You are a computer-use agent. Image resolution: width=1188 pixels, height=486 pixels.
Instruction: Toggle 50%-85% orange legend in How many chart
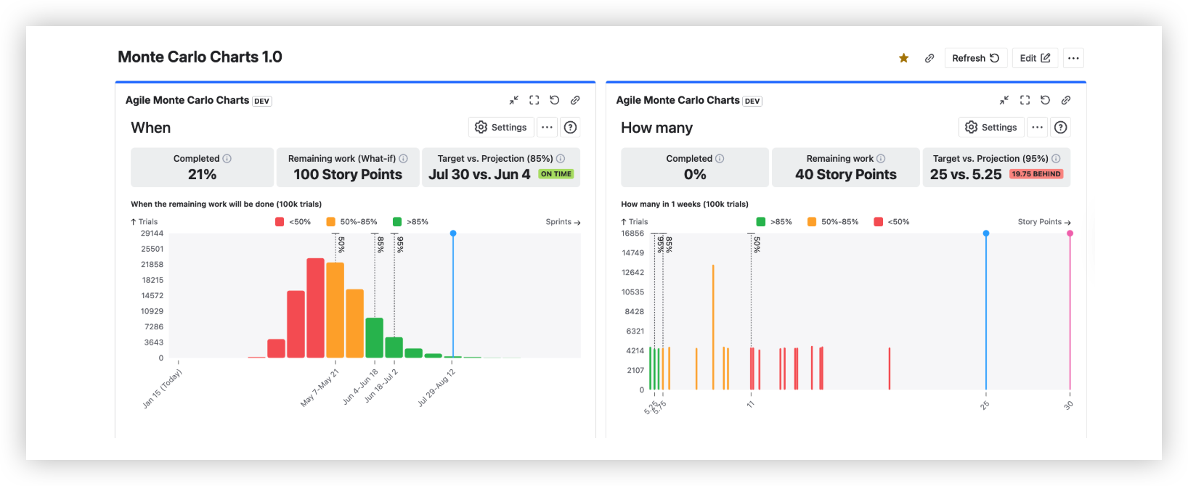[x=833, y=222]
